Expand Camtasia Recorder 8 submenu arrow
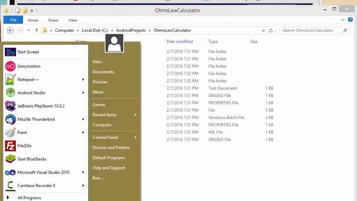This screenshot has height=201, width=357. pos(83,185)
